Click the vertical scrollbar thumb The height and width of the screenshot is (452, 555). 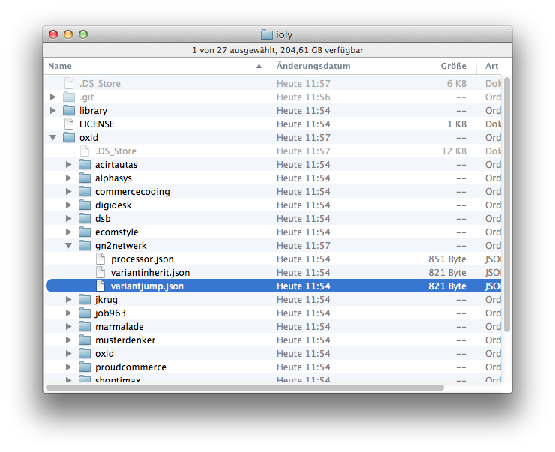[507, 205]
